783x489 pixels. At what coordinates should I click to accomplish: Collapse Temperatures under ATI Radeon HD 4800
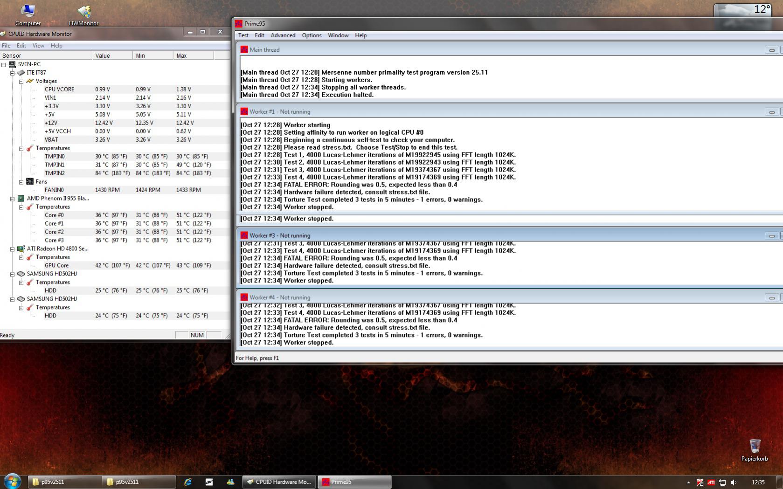[21, 257]
